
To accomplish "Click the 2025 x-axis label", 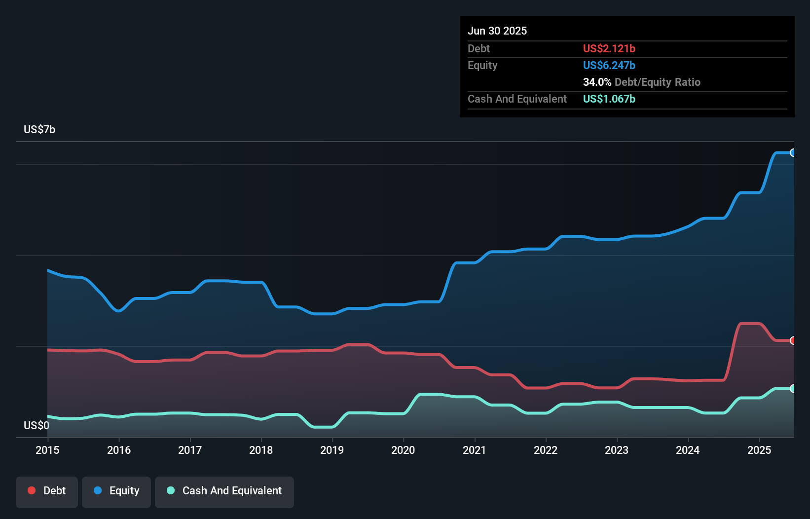I will pos(759,450).
